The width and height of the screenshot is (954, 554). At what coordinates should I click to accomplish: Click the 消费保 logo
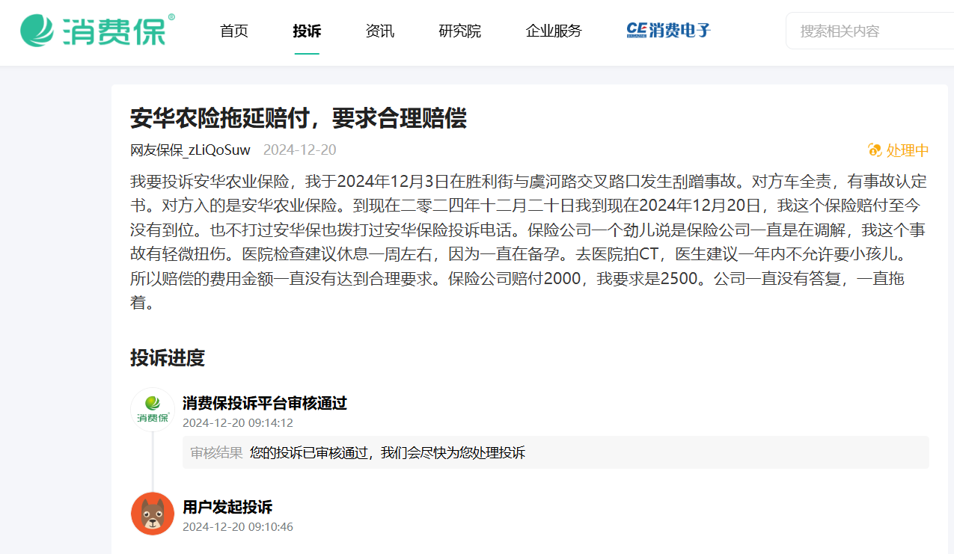click(x=97, y=30)
